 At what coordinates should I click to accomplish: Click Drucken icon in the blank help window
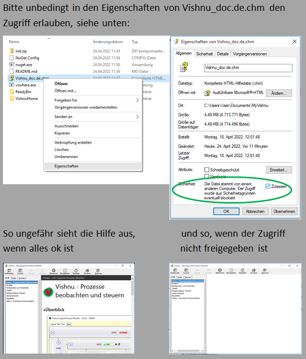click(254, 270)
